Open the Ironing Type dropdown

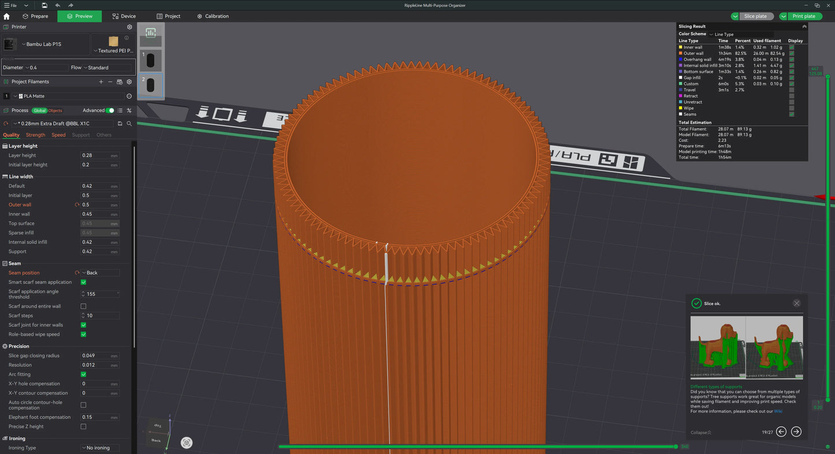tap(100, 448)
